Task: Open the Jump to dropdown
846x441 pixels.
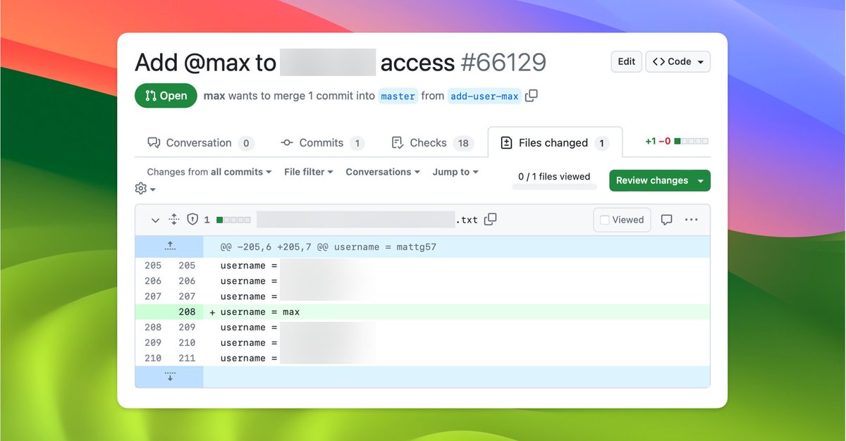Action: click(x=455, y=172)
